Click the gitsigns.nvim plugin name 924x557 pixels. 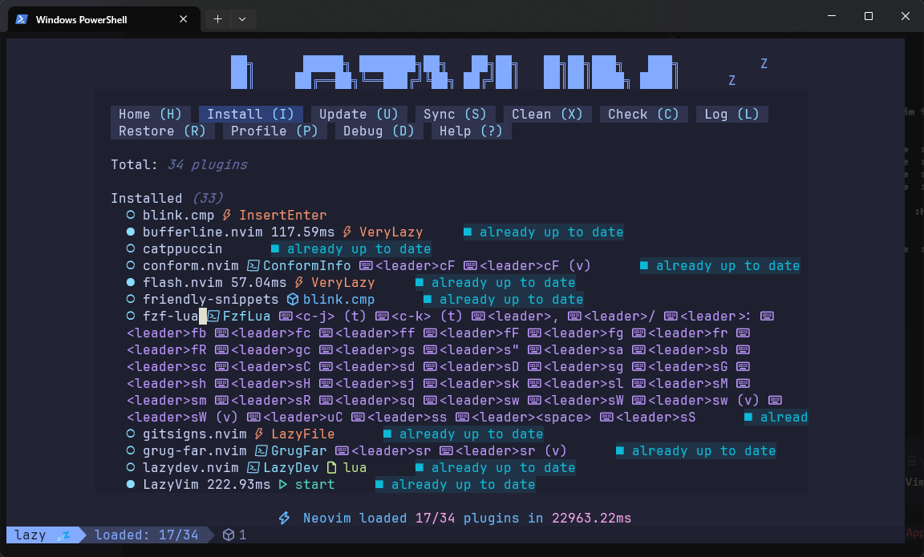click(194, 434)
